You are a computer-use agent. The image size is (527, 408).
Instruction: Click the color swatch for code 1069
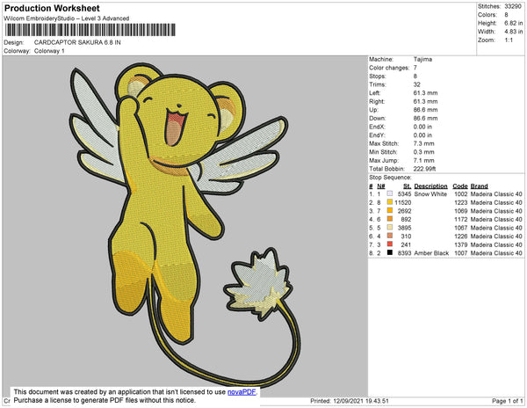[x=390, y=210]
